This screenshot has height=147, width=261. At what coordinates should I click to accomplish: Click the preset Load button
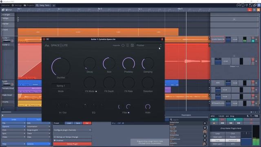pos(69,123)
